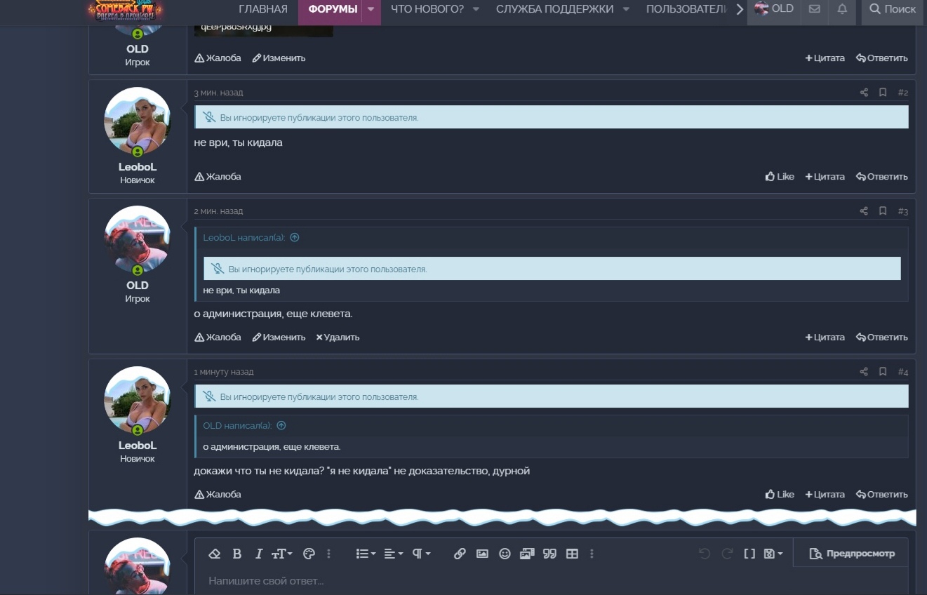Toggle BB code mode with brackets icon
Viewport: 927px width, 595px height.
pos(749,554)
